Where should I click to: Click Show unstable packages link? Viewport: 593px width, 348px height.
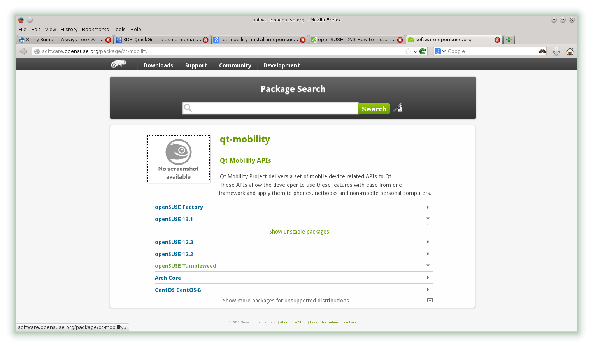point(299,232)
